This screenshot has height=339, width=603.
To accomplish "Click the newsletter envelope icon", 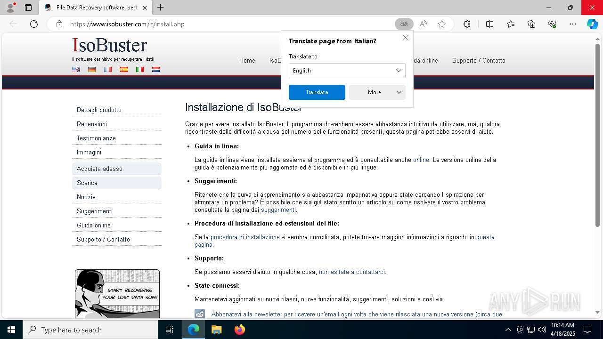I will (200, 314).
